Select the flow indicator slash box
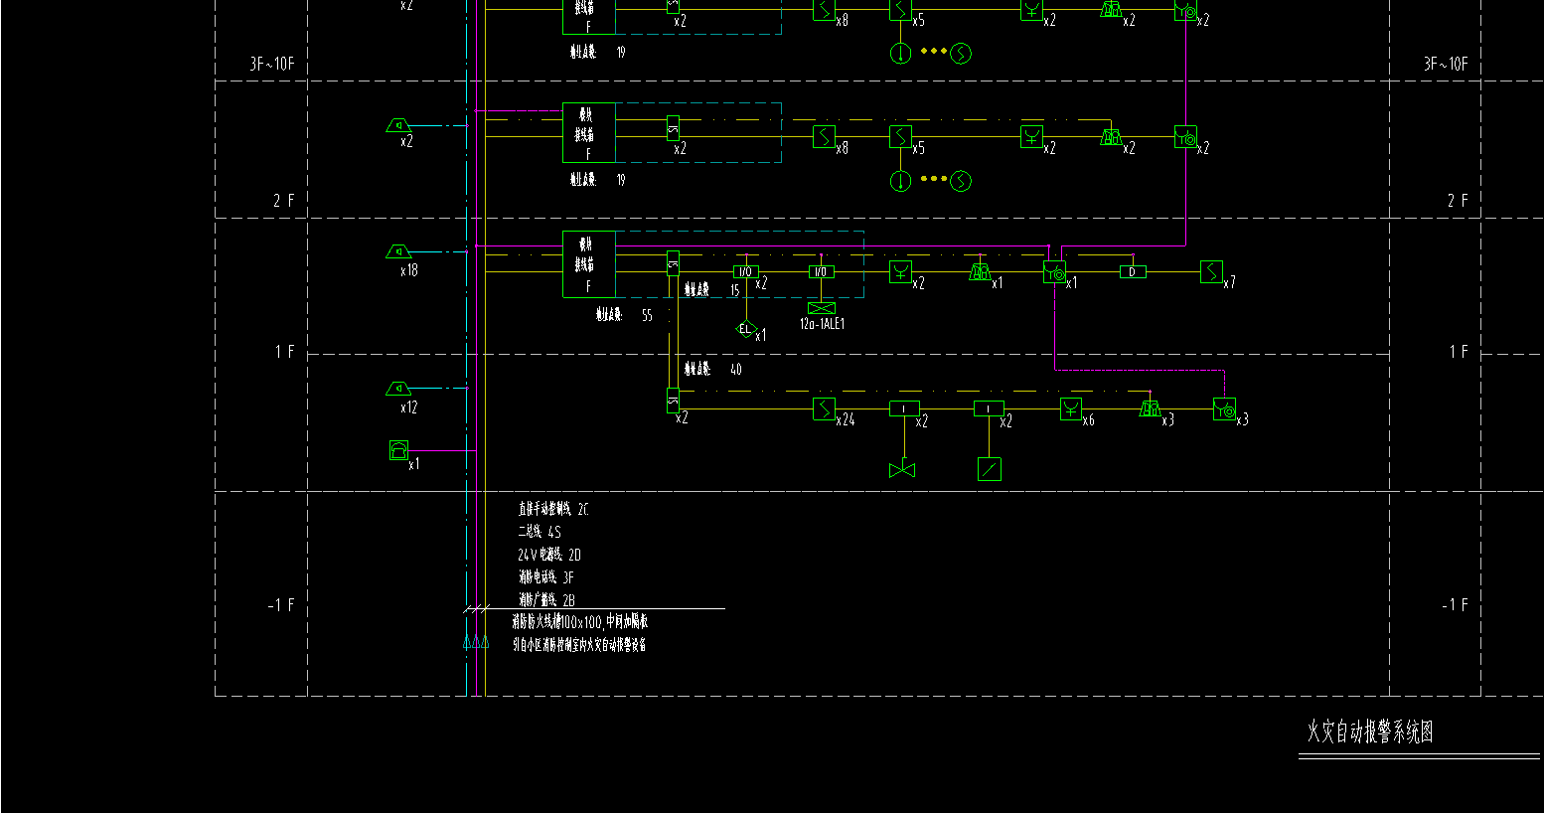The image size is (1544, 813). click(x=989, y=469)
